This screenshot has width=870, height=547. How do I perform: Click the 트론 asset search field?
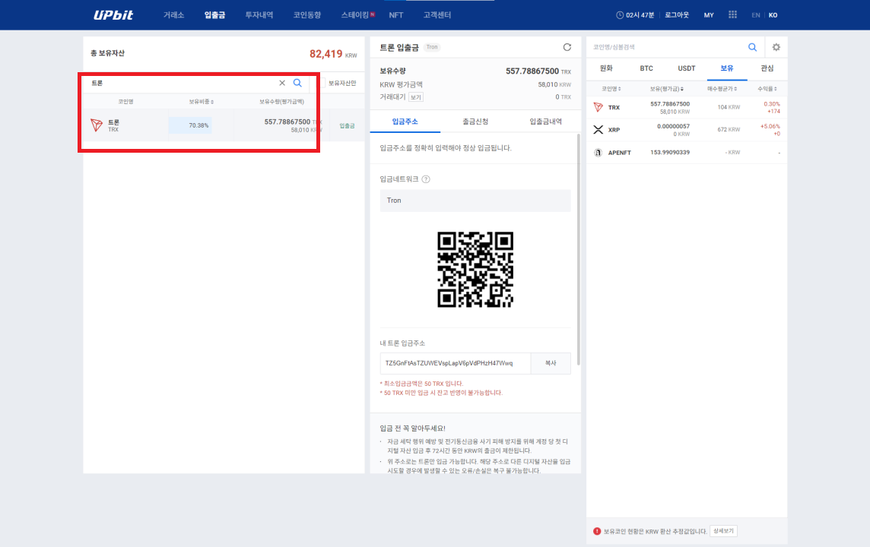tap(183, 83)
